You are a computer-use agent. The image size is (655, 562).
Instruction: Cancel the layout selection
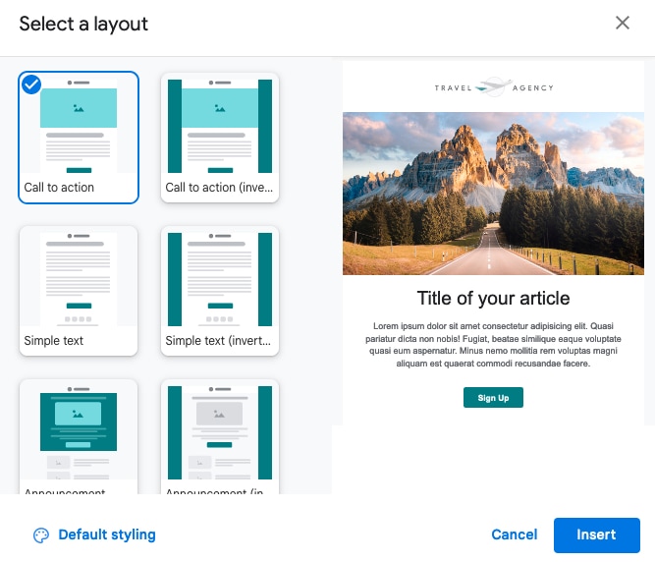point(515,534)
